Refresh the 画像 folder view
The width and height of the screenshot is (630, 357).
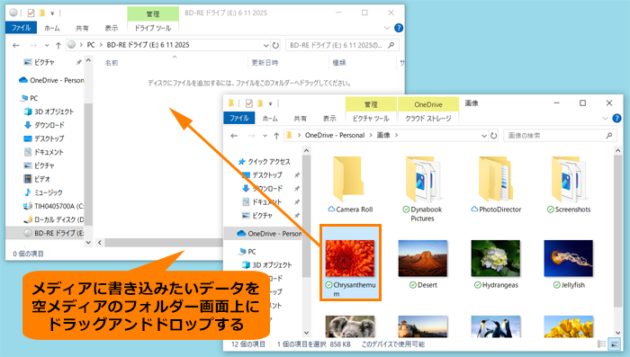494,136
